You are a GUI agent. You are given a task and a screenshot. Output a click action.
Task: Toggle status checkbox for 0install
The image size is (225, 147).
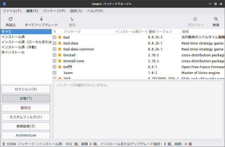pos(55,55)
